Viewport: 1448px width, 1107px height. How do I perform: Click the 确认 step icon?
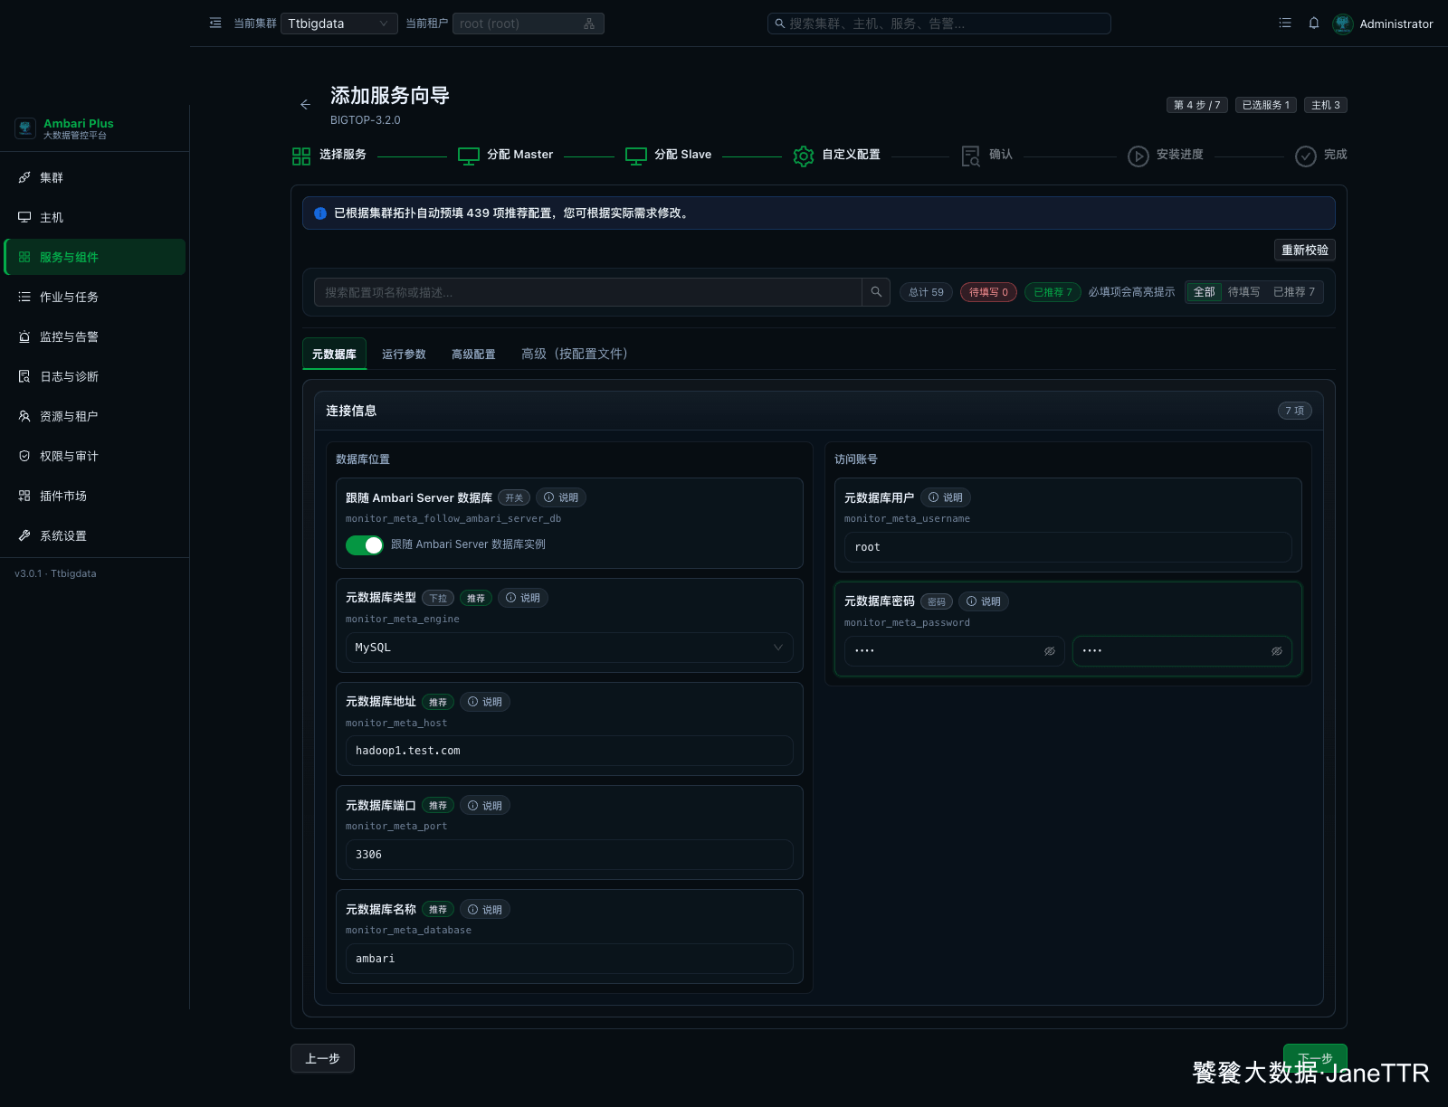(x=971, y=156)
